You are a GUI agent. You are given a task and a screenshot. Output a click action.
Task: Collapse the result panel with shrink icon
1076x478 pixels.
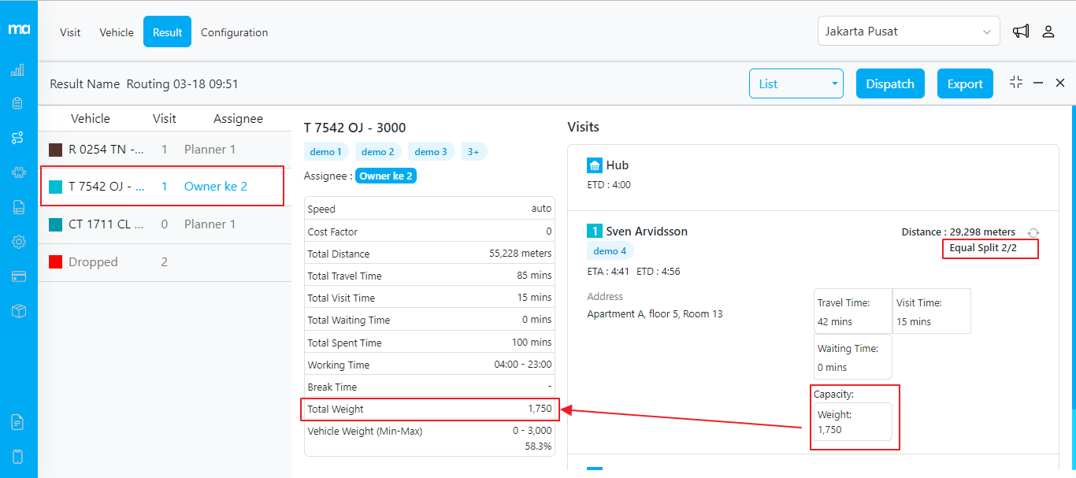tap(1016, 83)
